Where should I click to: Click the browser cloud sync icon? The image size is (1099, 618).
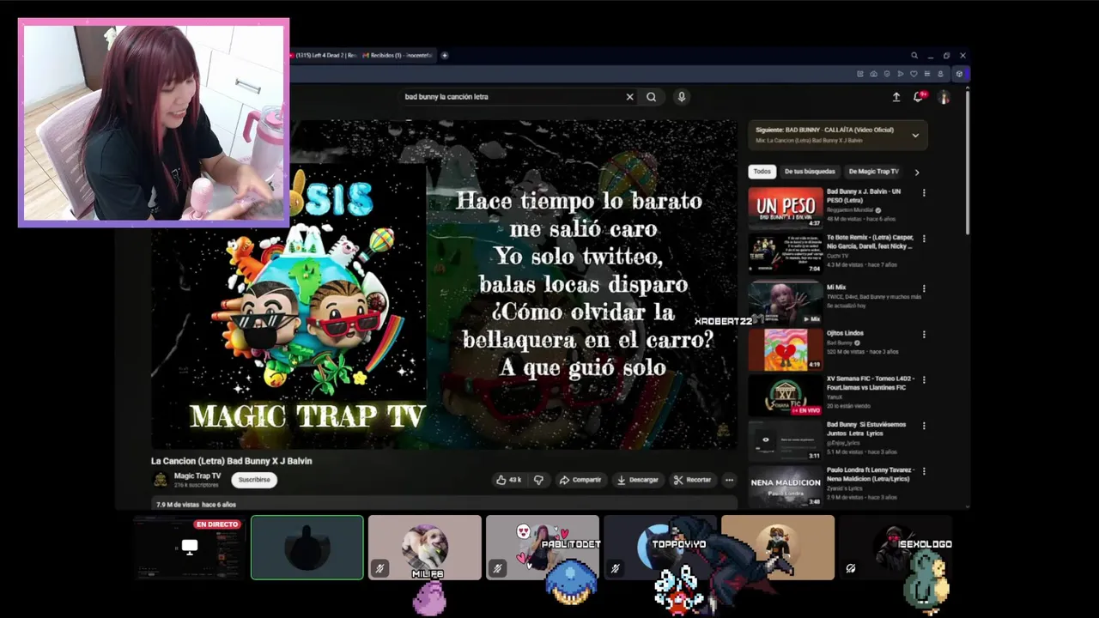click(874, 74)
